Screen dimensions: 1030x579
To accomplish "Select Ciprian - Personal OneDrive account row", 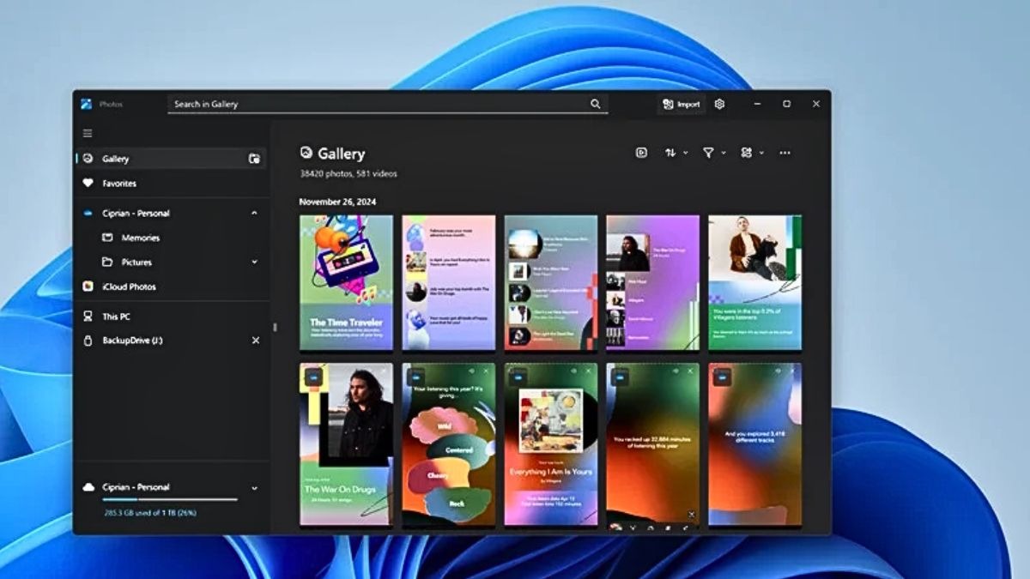I will point(171,213).
